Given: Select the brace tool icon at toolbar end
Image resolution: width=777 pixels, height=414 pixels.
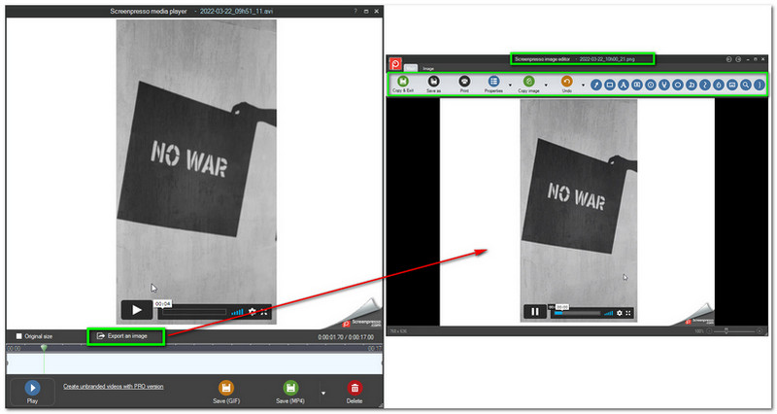Looking at the screenshot, I should [760, 85].
